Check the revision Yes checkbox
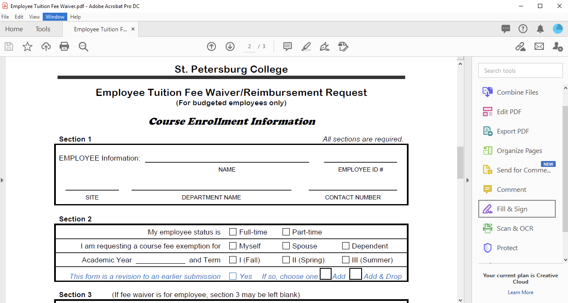Screen dimensions: 568x303 click(233, 276)
